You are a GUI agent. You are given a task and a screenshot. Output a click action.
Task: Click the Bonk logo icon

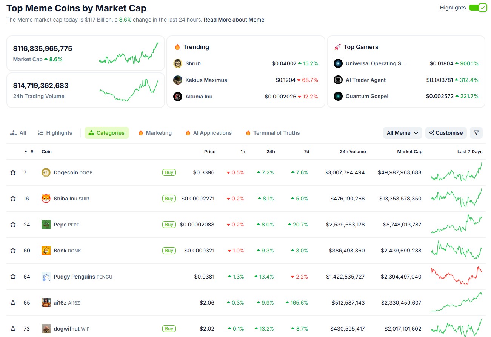pyautogui.click(x=46, y=251)
